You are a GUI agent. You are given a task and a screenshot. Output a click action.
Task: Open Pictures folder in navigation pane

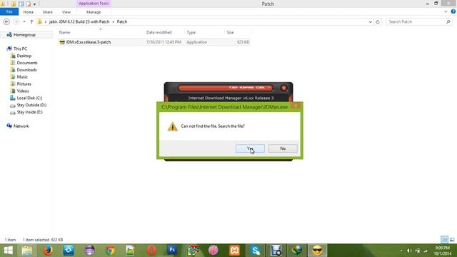24,84
